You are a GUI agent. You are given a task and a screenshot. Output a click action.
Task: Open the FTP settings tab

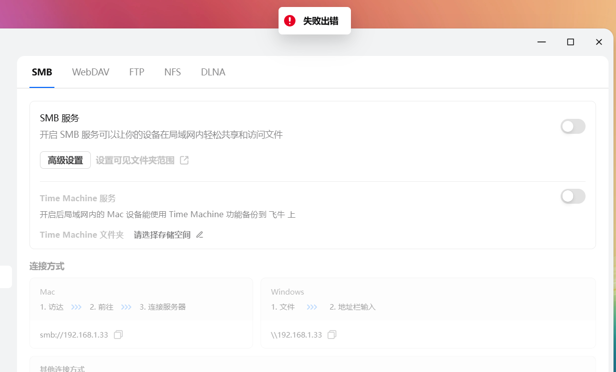[x=136, y=72]
